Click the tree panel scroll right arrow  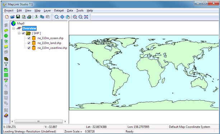coord(65,121)
